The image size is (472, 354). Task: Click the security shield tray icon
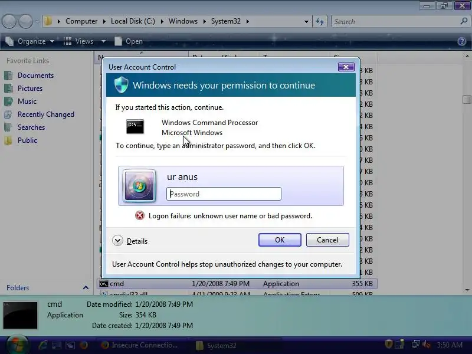(389, 344)
